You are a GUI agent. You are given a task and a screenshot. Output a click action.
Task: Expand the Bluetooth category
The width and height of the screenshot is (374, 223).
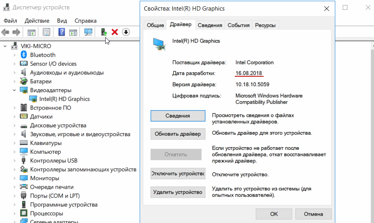(x=14, y=55)
